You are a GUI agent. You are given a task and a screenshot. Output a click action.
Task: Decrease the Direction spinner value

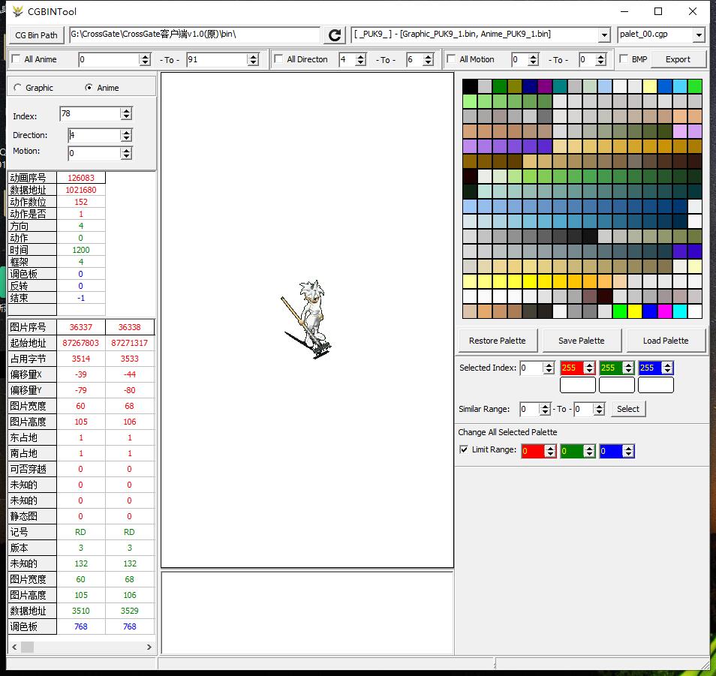(126, 139)
